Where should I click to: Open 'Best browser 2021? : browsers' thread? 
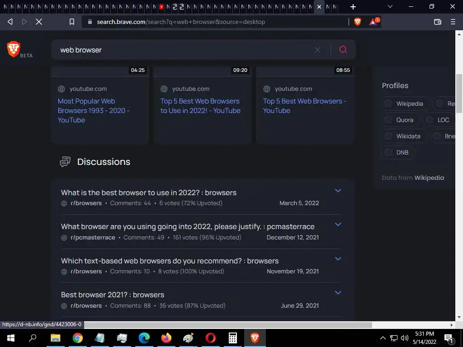[x=113, y=295]
